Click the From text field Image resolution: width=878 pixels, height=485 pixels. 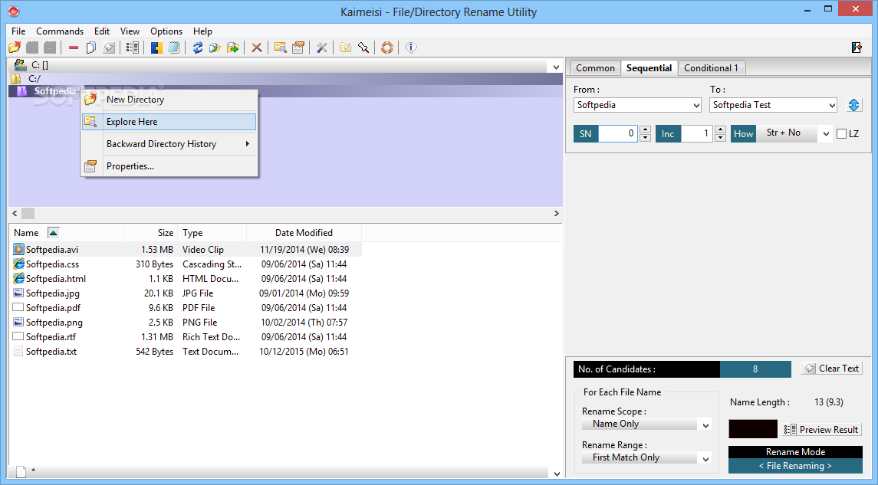pyautogui.click(x=633, y=105)
